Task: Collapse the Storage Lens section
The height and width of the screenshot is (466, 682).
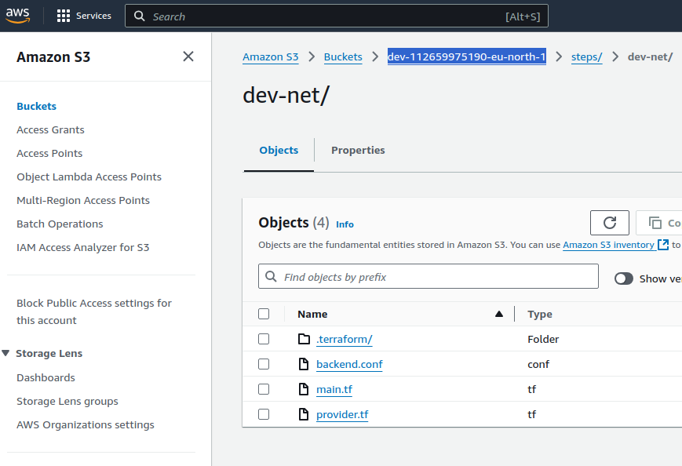Action: pyautogui.click(x=5, y=353)
